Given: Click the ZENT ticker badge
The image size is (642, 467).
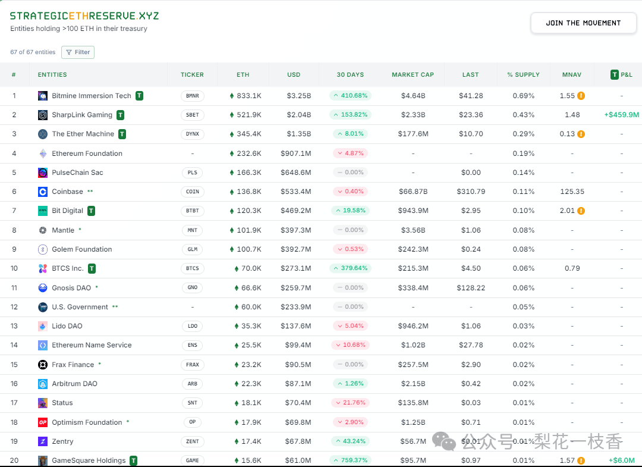Looking at the screenshot, I should (x=193, y=441).
